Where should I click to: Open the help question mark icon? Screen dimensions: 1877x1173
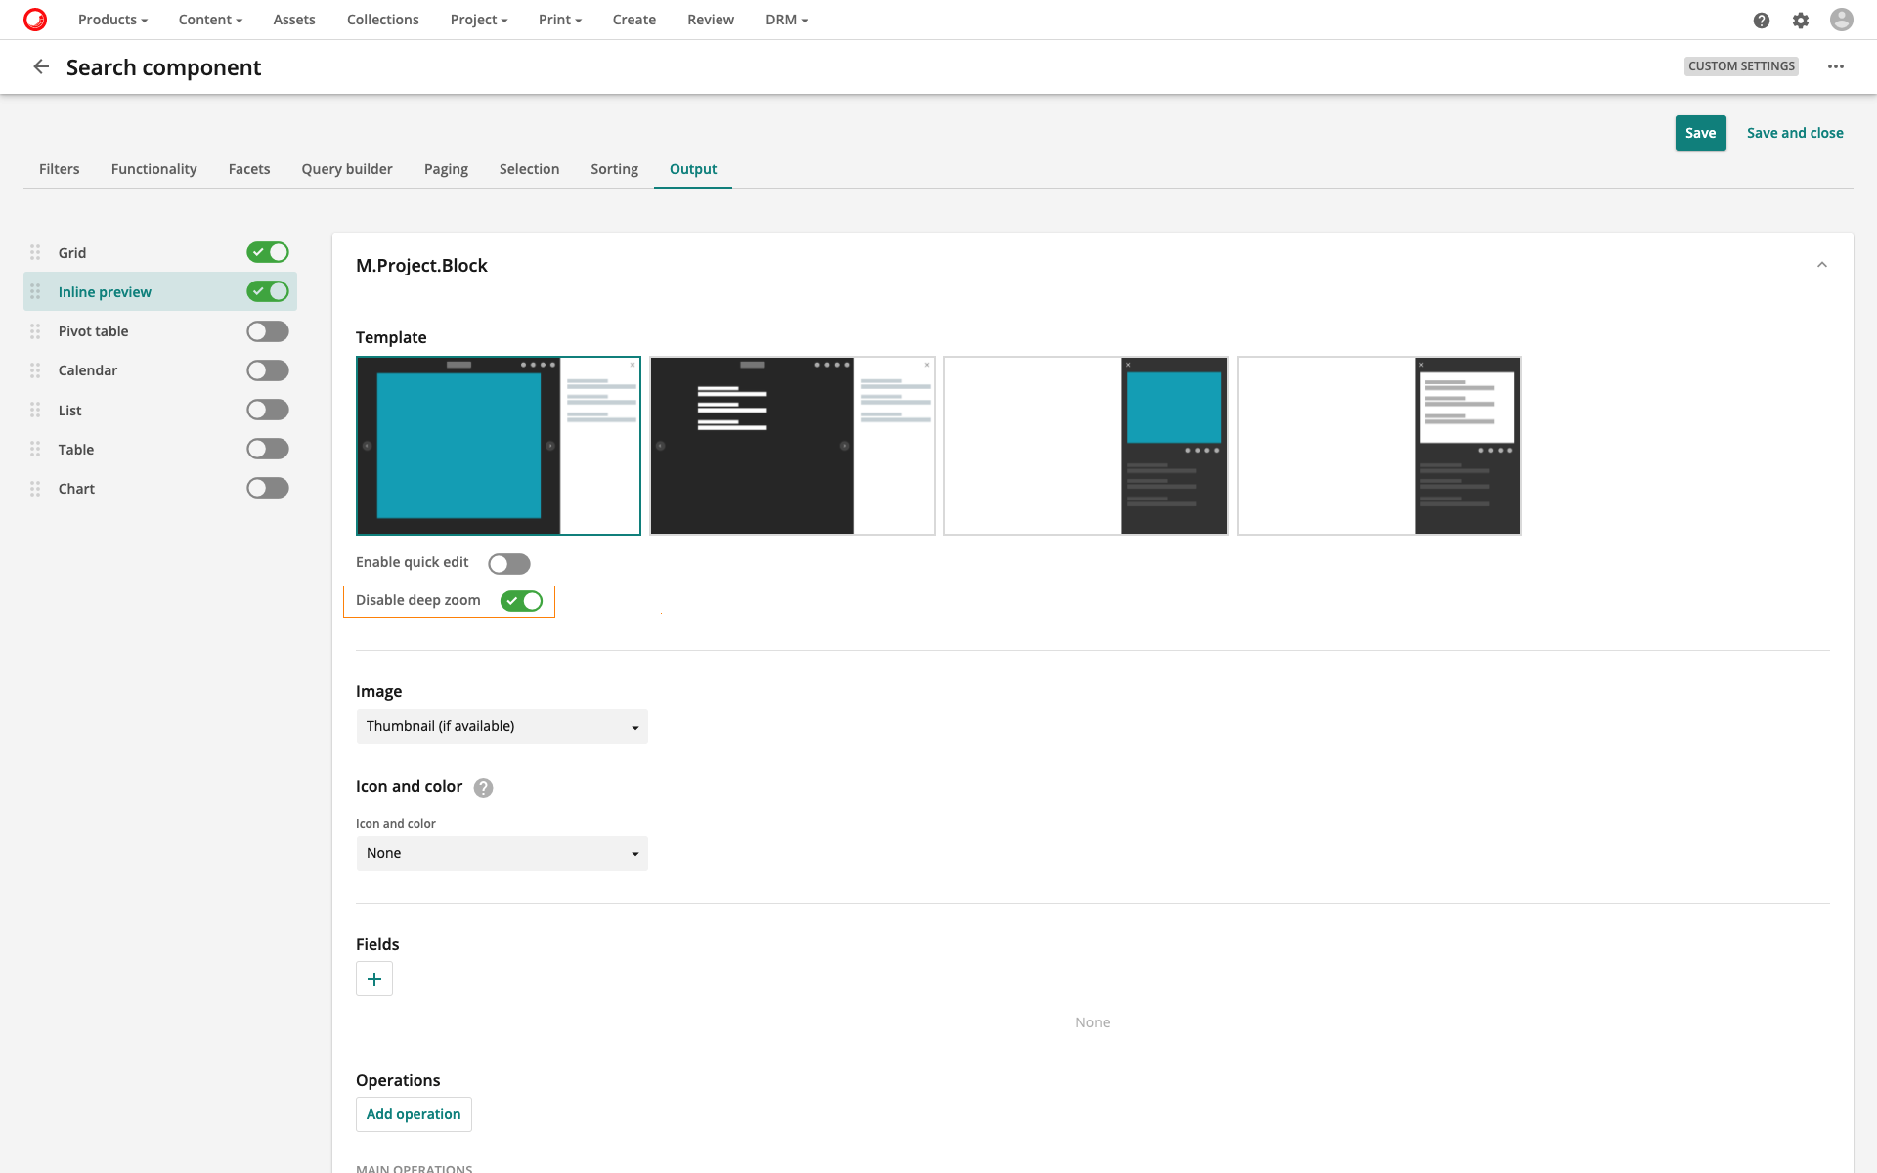coord(1762,21)
